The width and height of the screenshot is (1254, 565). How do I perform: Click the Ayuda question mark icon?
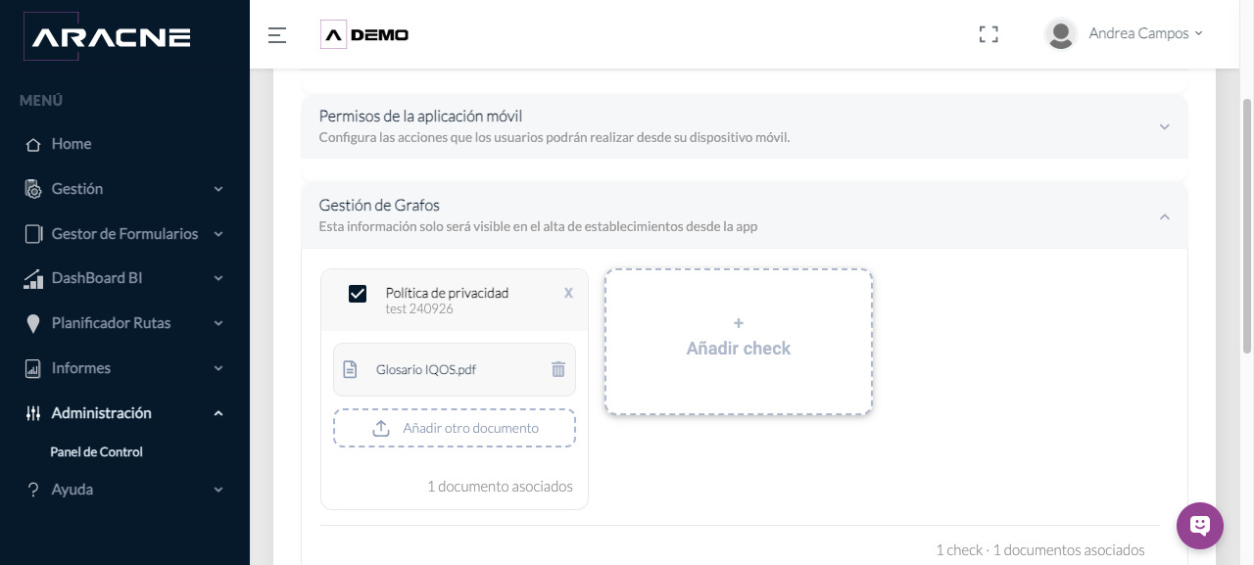33,490
